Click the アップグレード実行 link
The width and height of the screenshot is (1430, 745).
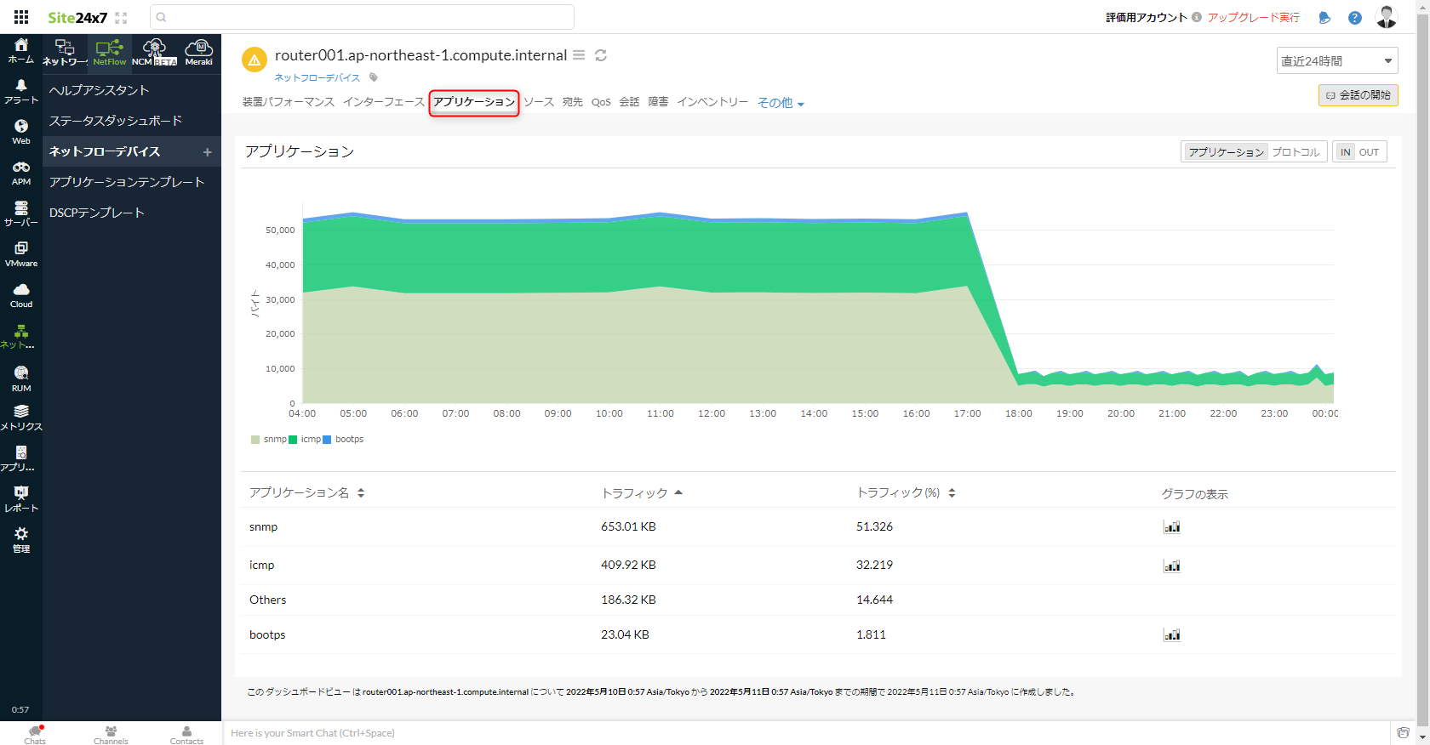click(x=1253, y=18)
